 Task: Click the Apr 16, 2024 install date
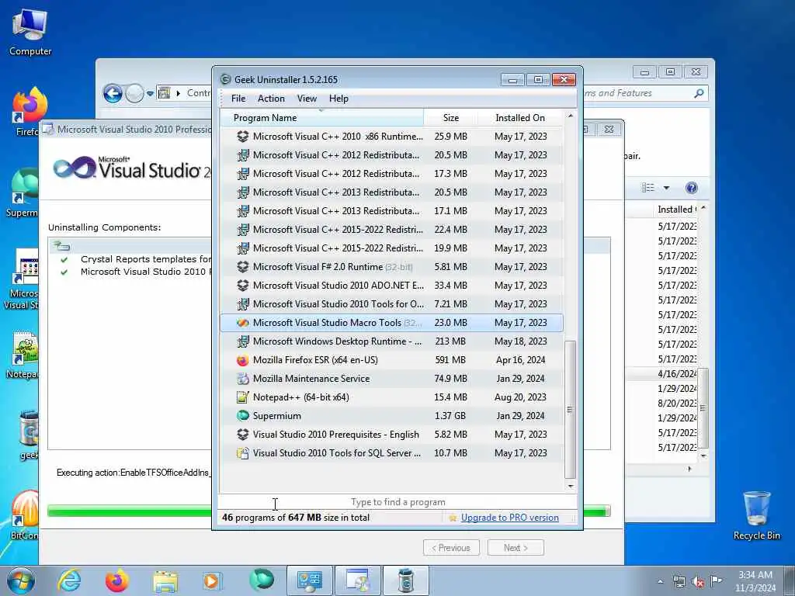[x=521, y=360]
